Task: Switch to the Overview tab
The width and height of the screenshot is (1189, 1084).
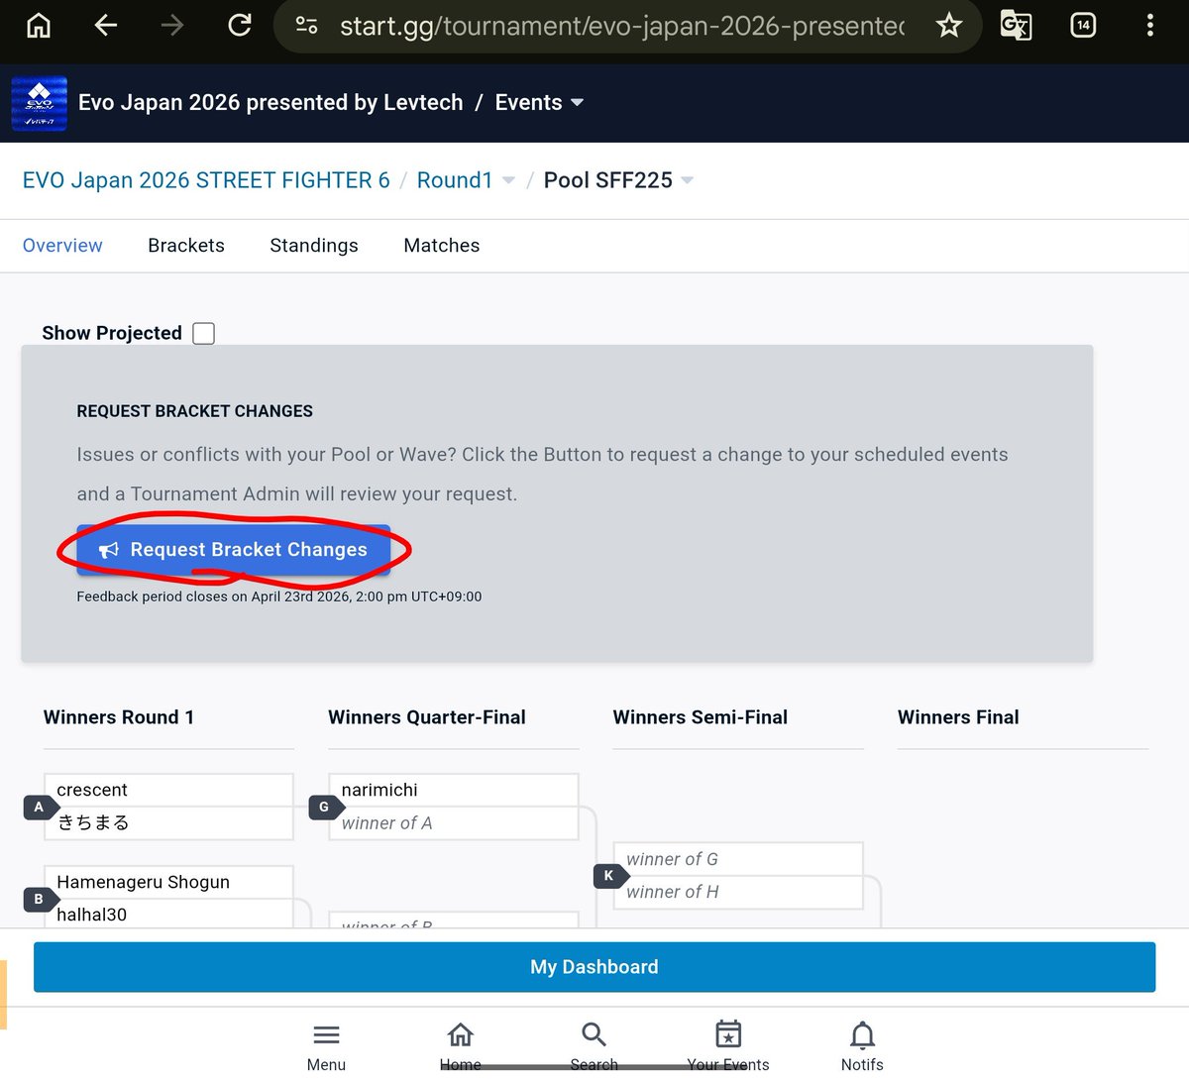Action: tap(62, 246)
